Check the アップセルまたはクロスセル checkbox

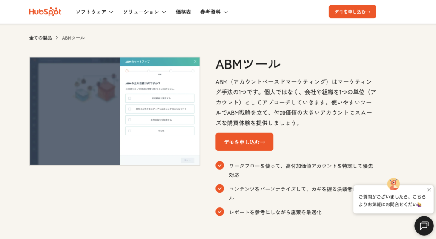(x=129, y=109)
